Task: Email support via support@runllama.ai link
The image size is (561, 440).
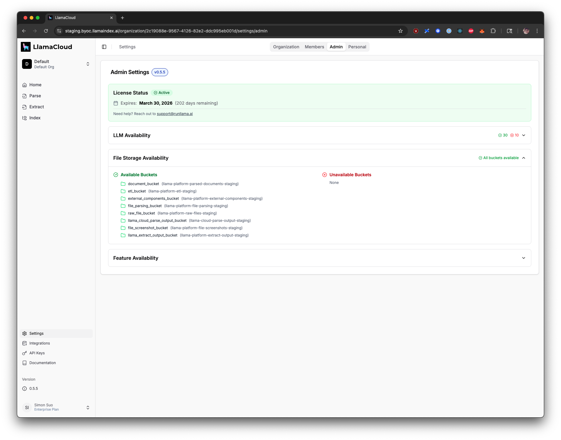Action: 175,114
